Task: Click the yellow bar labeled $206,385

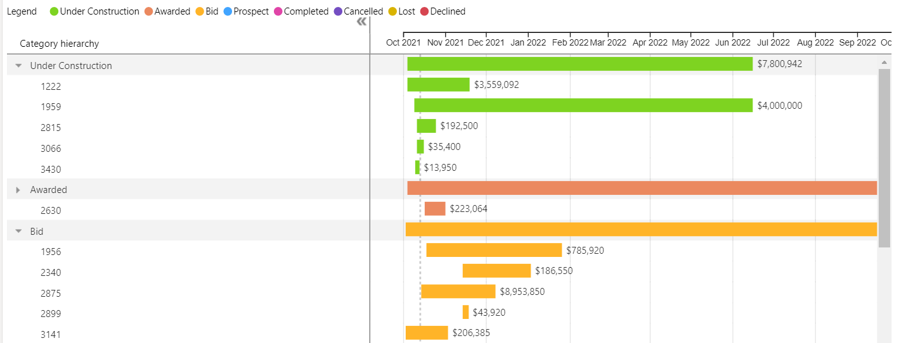Action: 427,333
